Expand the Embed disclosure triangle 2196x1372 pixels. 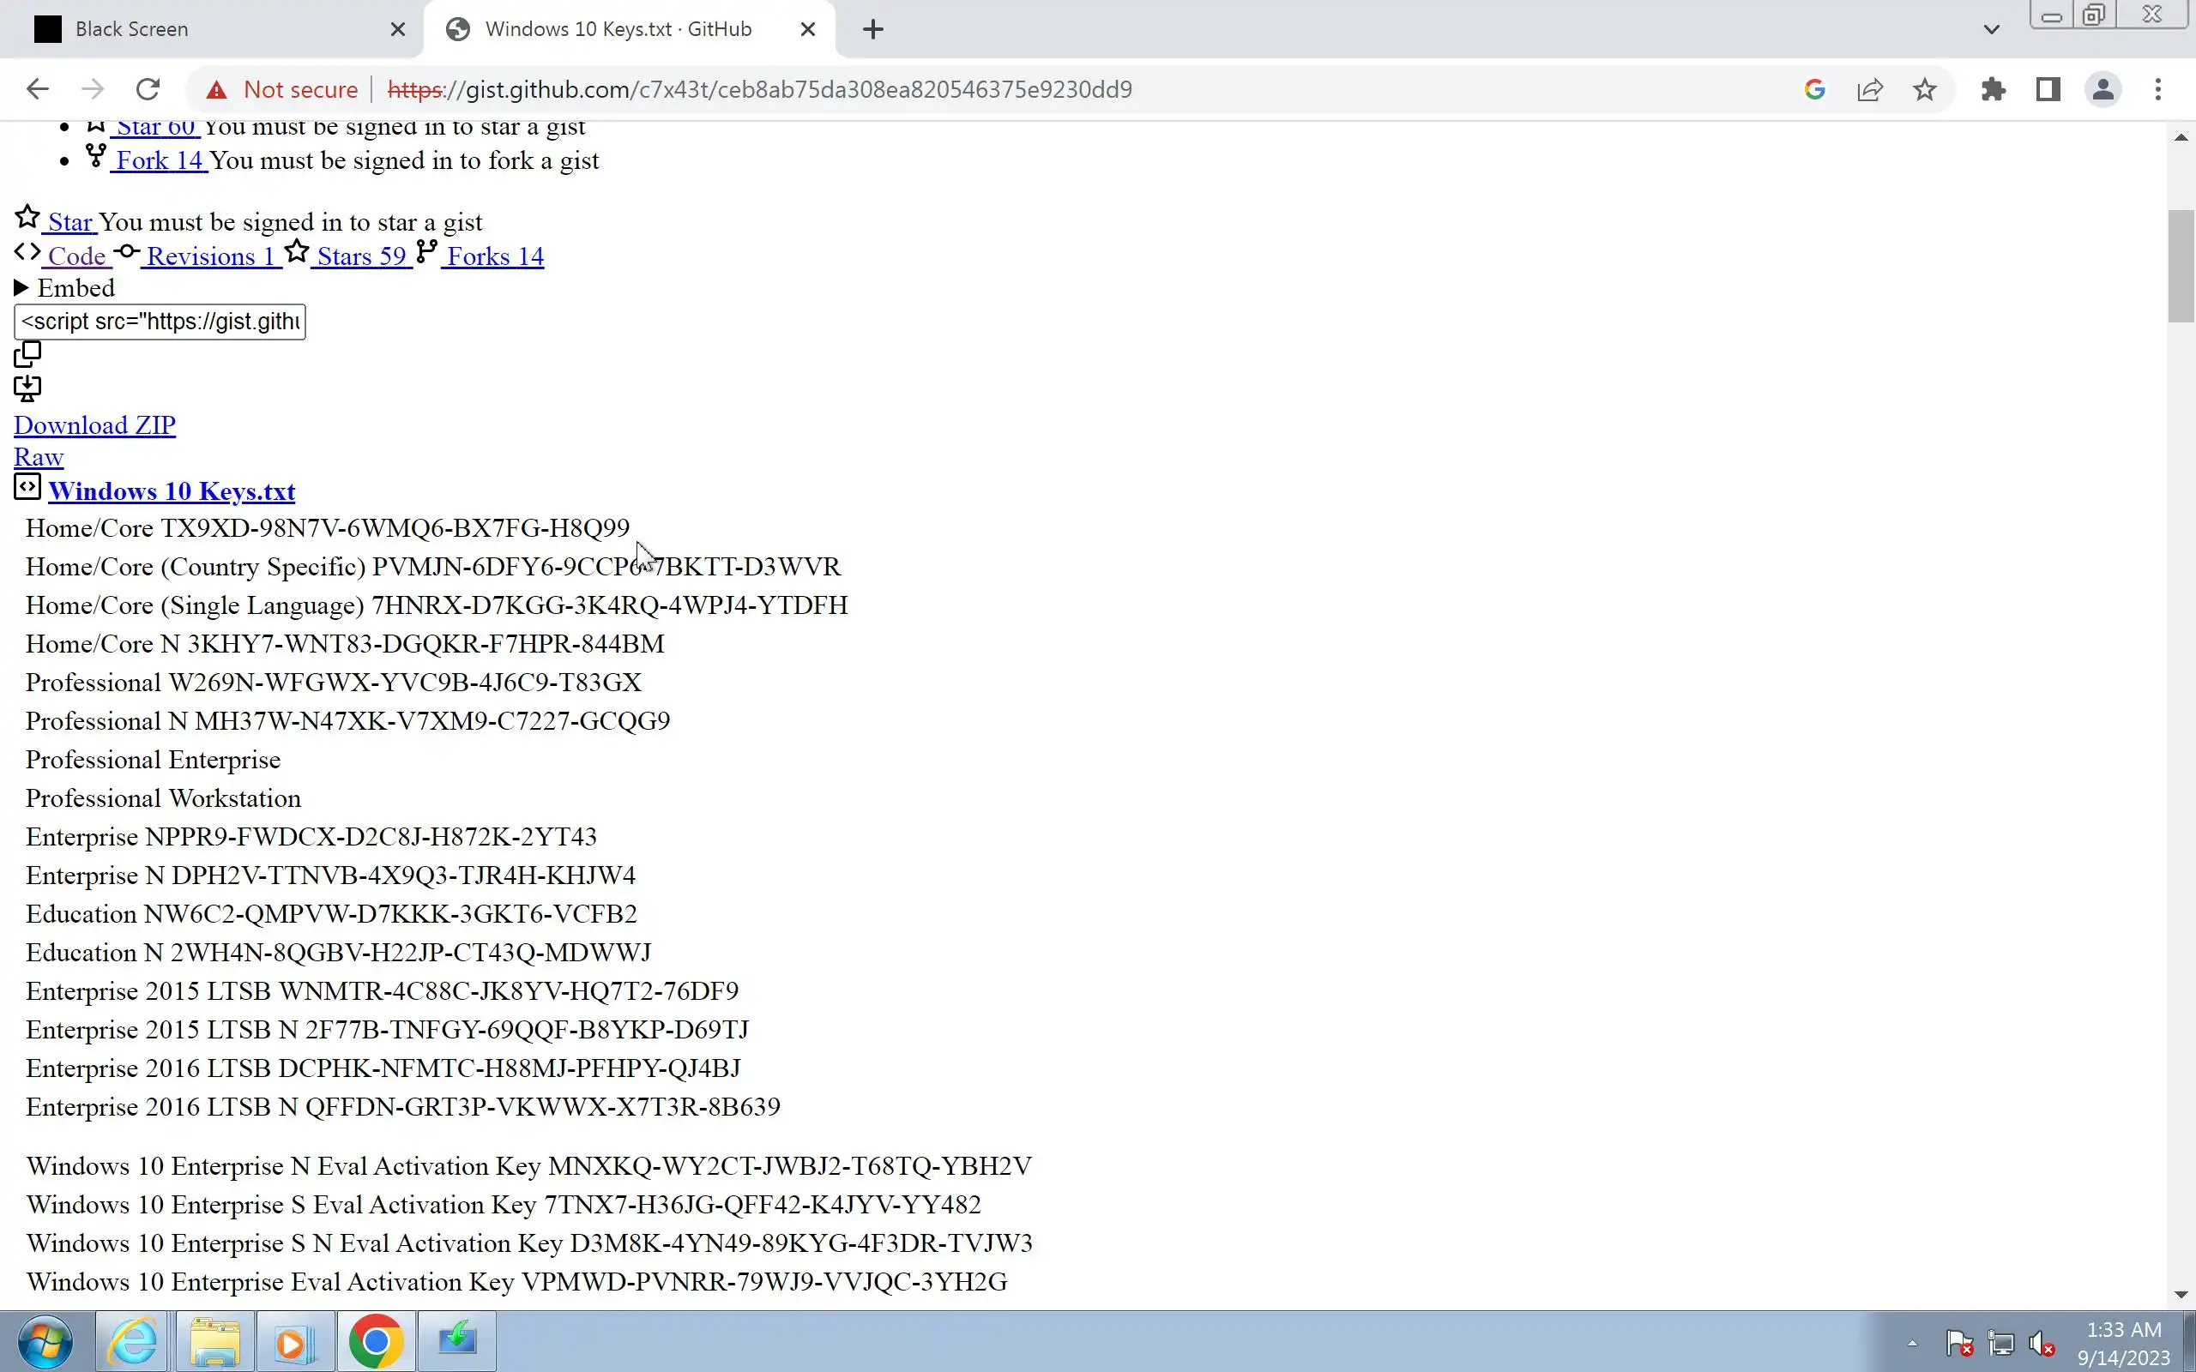click(21, 289)
